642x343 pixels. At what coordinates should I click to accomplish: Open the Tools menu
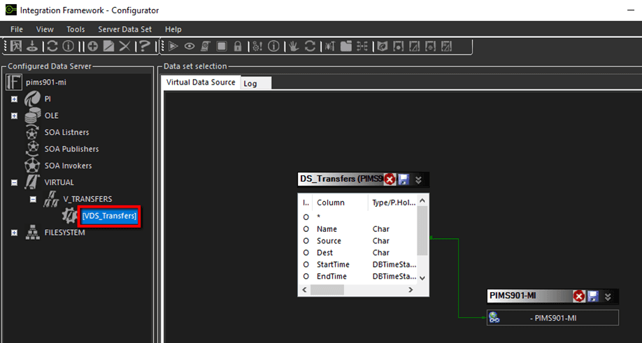point(76,29)
